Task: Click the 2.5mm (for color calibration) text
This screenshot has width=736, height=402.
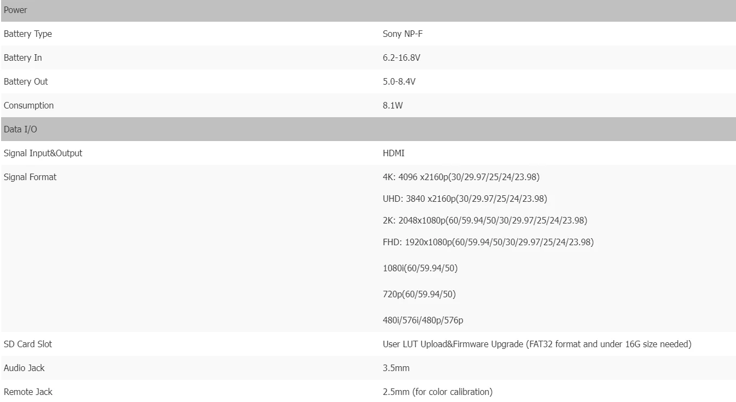Action: tap(437, 392)
